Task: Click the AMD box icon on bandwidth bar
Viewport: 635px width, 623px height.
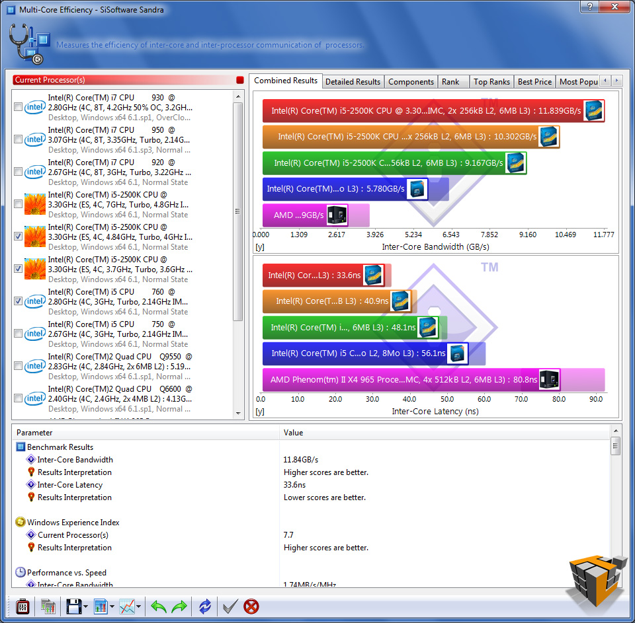Action: [x=337, y=215]
